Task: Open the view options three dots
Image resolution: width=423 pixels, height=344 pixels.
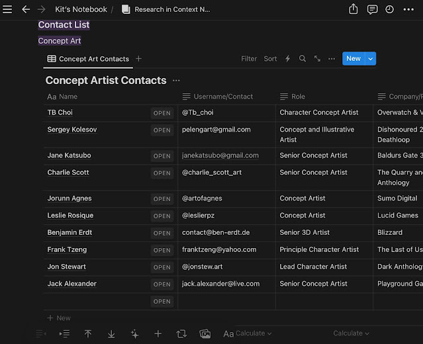Action: (x=332, y=58)
